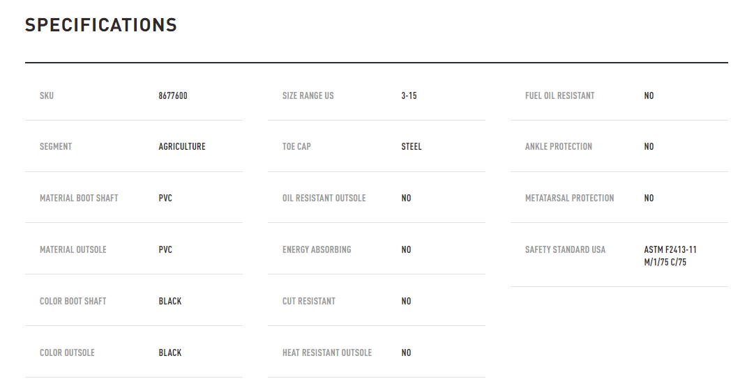Click the CUT RESISTANT label
The width and height of the screenshot is (754, 388).
309,301
